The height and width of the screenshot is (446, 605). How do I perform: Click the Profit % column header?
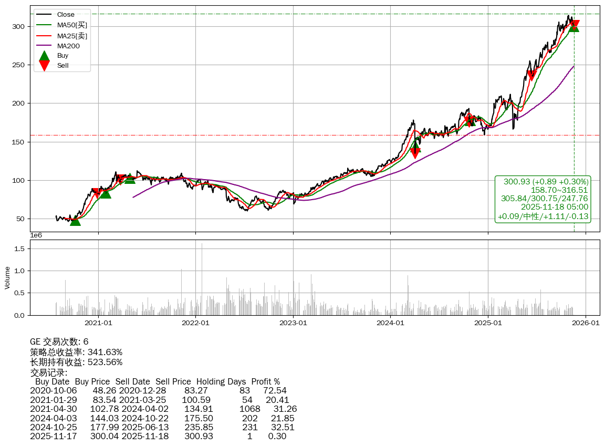click(x=265, y=381)
